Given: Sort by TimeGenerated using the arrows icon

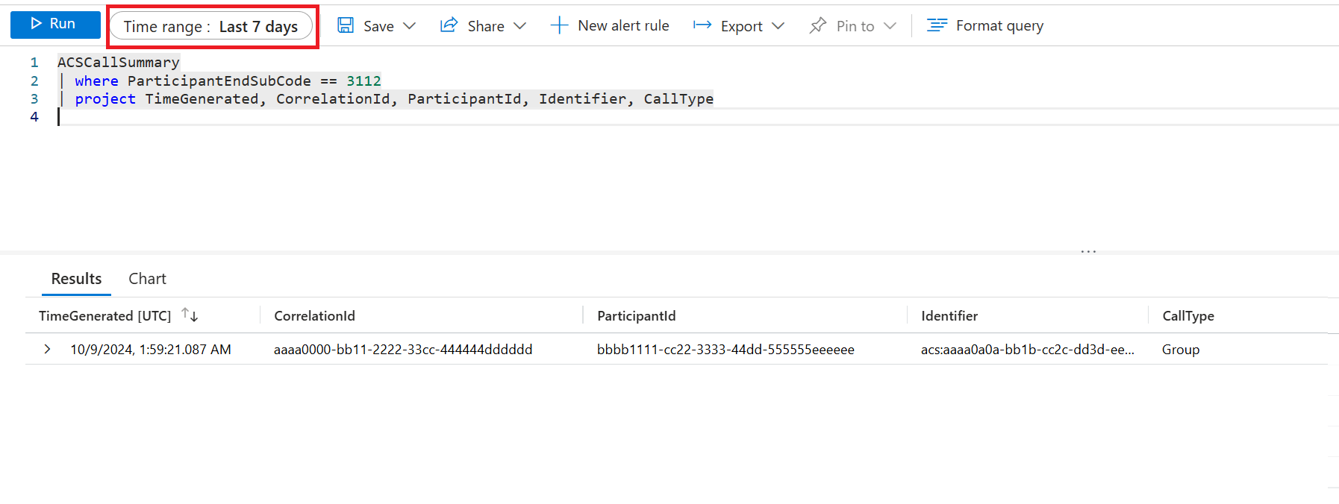Looking at the screenshot, I should click(x=190, y=315).
